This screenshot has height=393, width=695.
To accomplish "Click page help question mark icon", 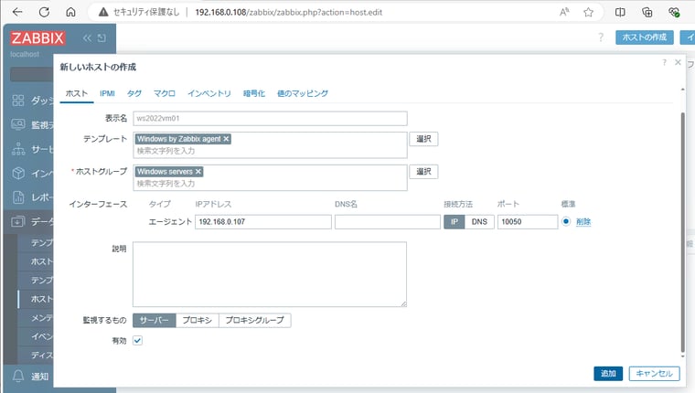I will click(601, 37).
